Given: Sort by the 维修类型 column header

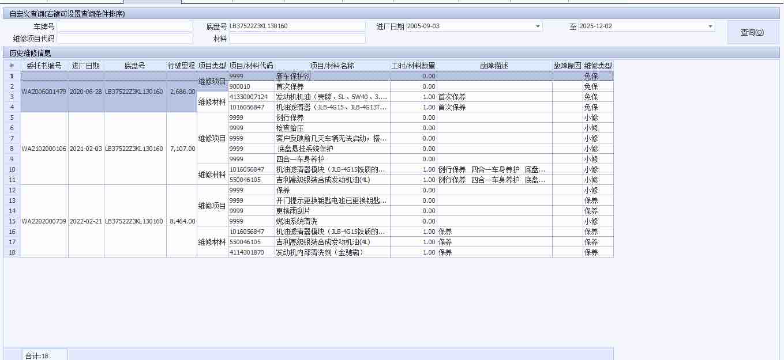Looking at the screenshot, I should 598,66.
